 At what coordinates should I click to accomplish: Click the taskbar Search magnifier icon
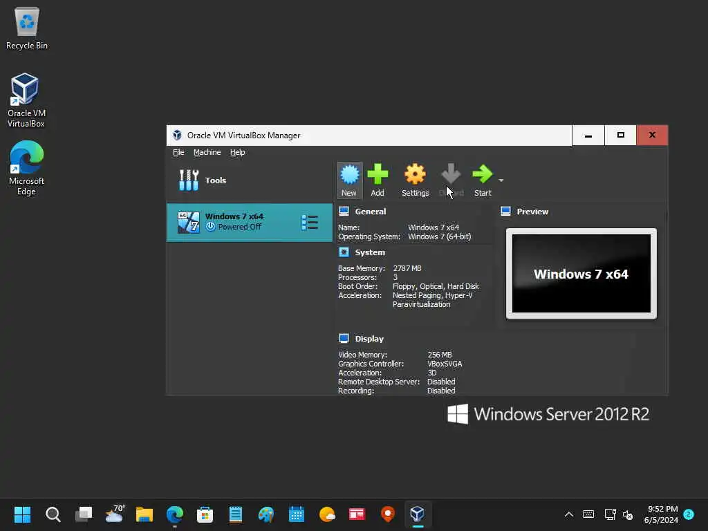click(x=53, y=514)
